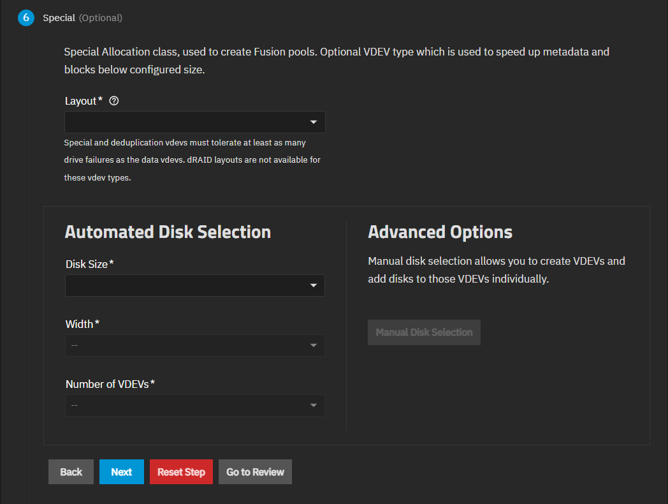Click the Back button

click(71, 472)
